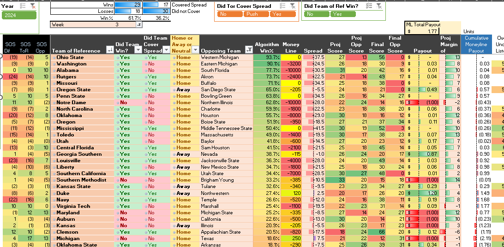Expand the Washington team row button
The image size is (504, 247).
click(54, 64)
